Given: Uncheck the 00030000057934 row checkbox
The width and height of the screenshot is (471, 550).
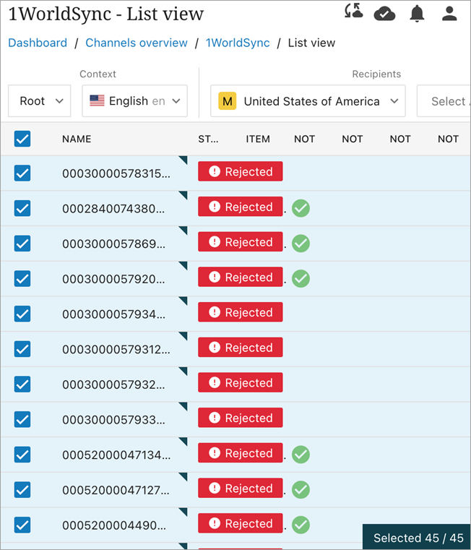Looking at the screenshot, I should (22, 314).
